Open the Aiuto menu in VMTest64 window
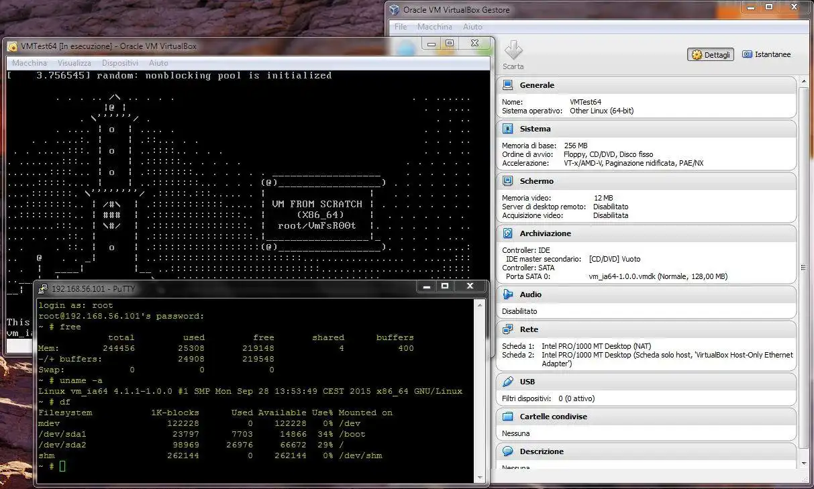Image resolution: width=814 pixels, height=489 pixels. pos(158,63)
